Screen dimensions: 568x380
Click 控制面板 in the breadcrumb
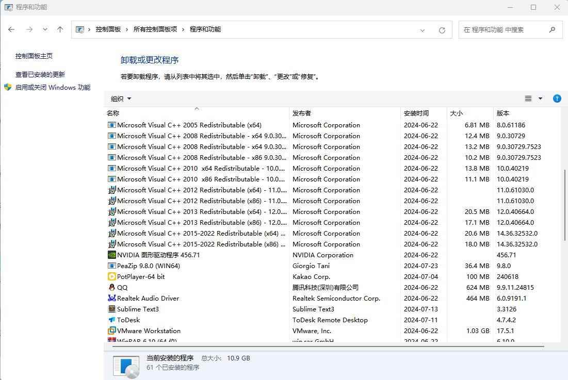pyautogui.click(x=108, y=29)
